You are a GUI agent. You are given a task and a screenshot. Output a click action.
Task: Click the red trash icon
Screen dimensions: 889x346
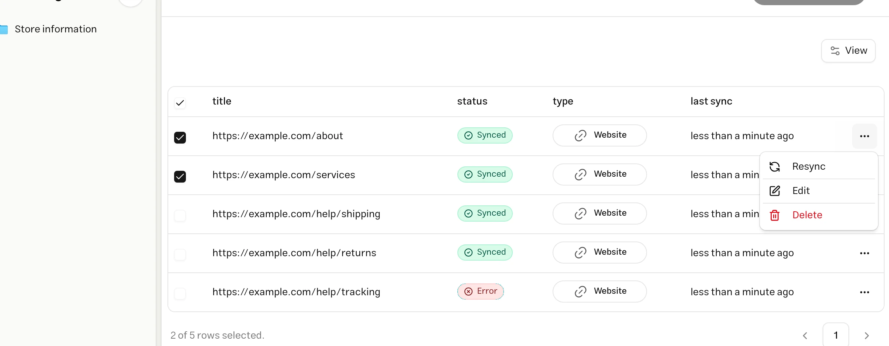tap(775, 215)
